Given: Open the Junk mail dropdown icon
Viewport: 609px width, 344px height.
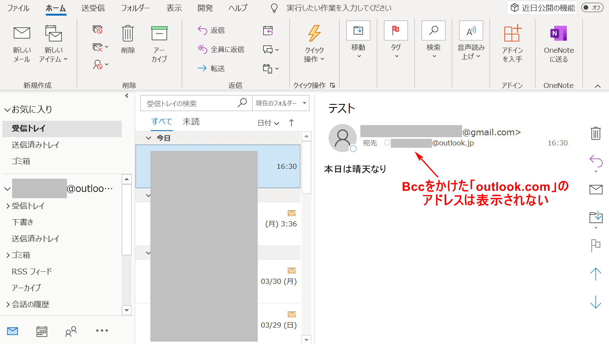Looking at the screenshot, I should click(x=100, y=64).
